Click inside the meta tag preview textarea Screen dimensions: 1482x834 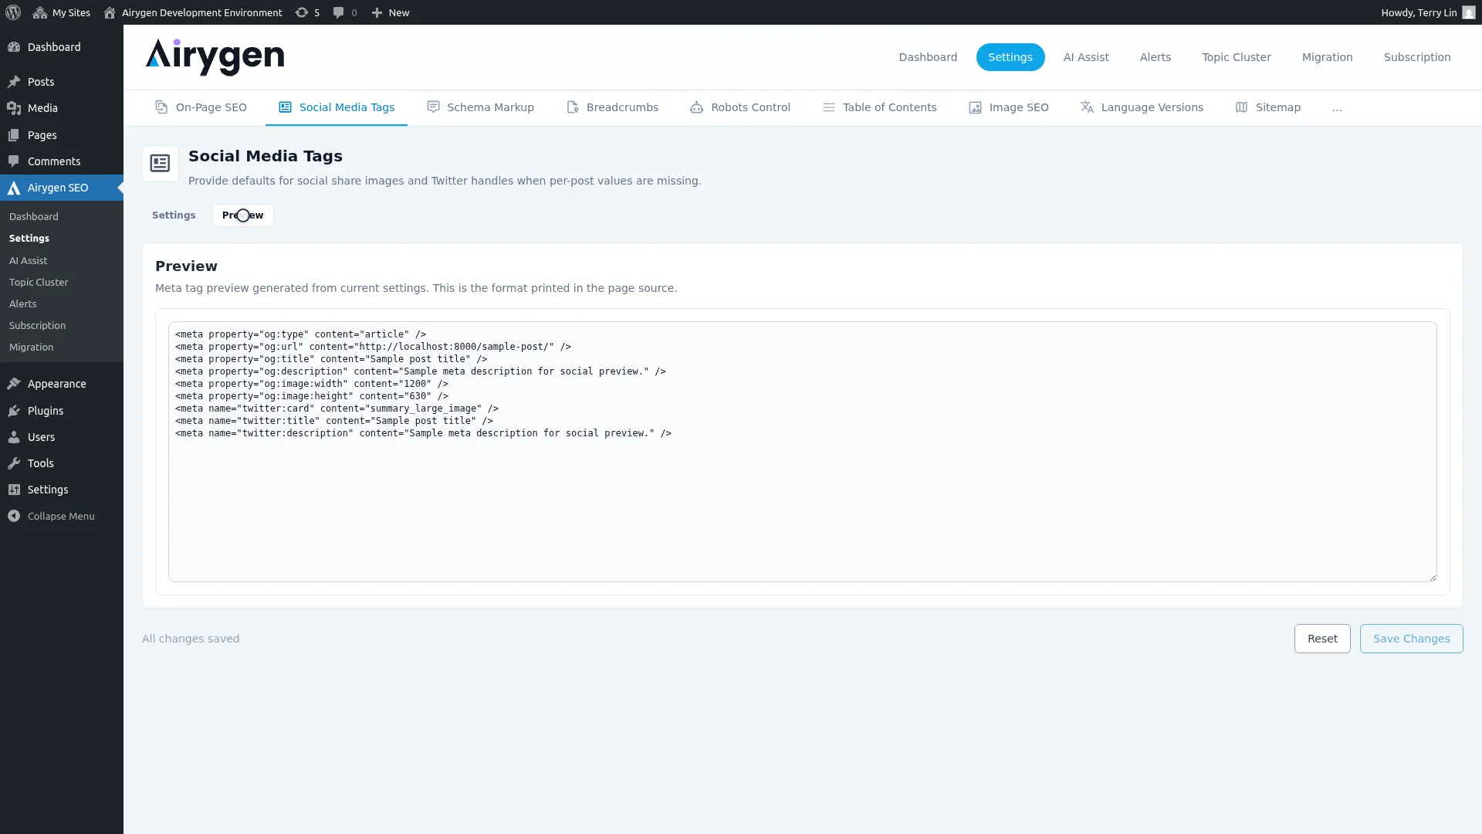pyautogui.click(x=803, y=452)
